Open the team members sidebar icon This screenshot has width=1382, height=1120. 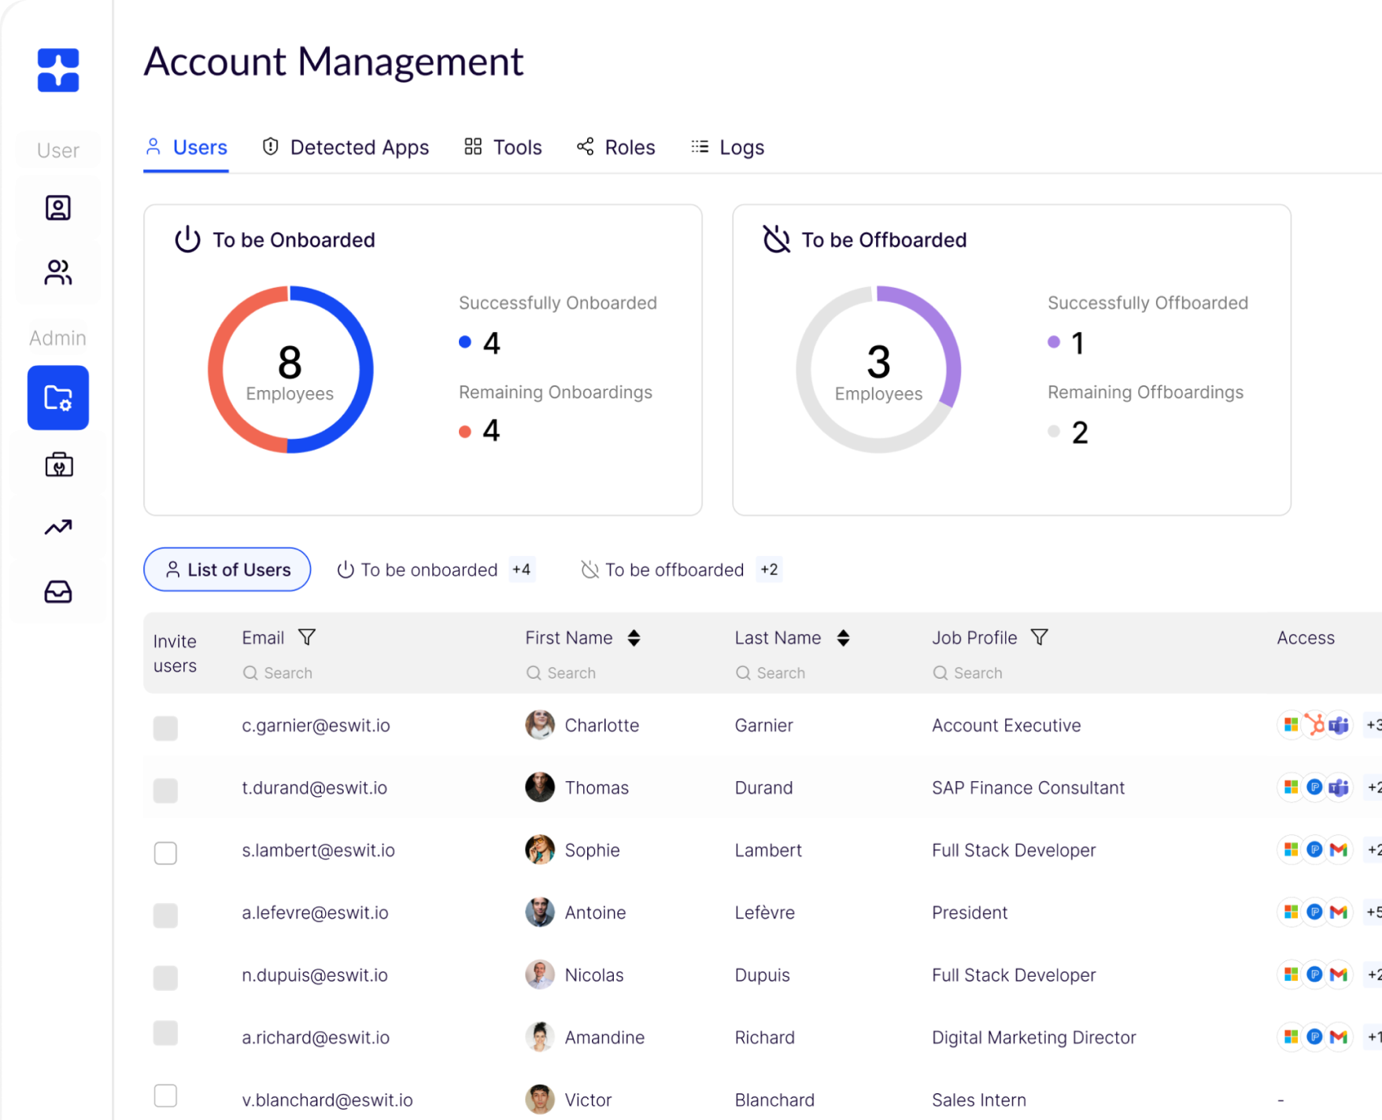58,272
